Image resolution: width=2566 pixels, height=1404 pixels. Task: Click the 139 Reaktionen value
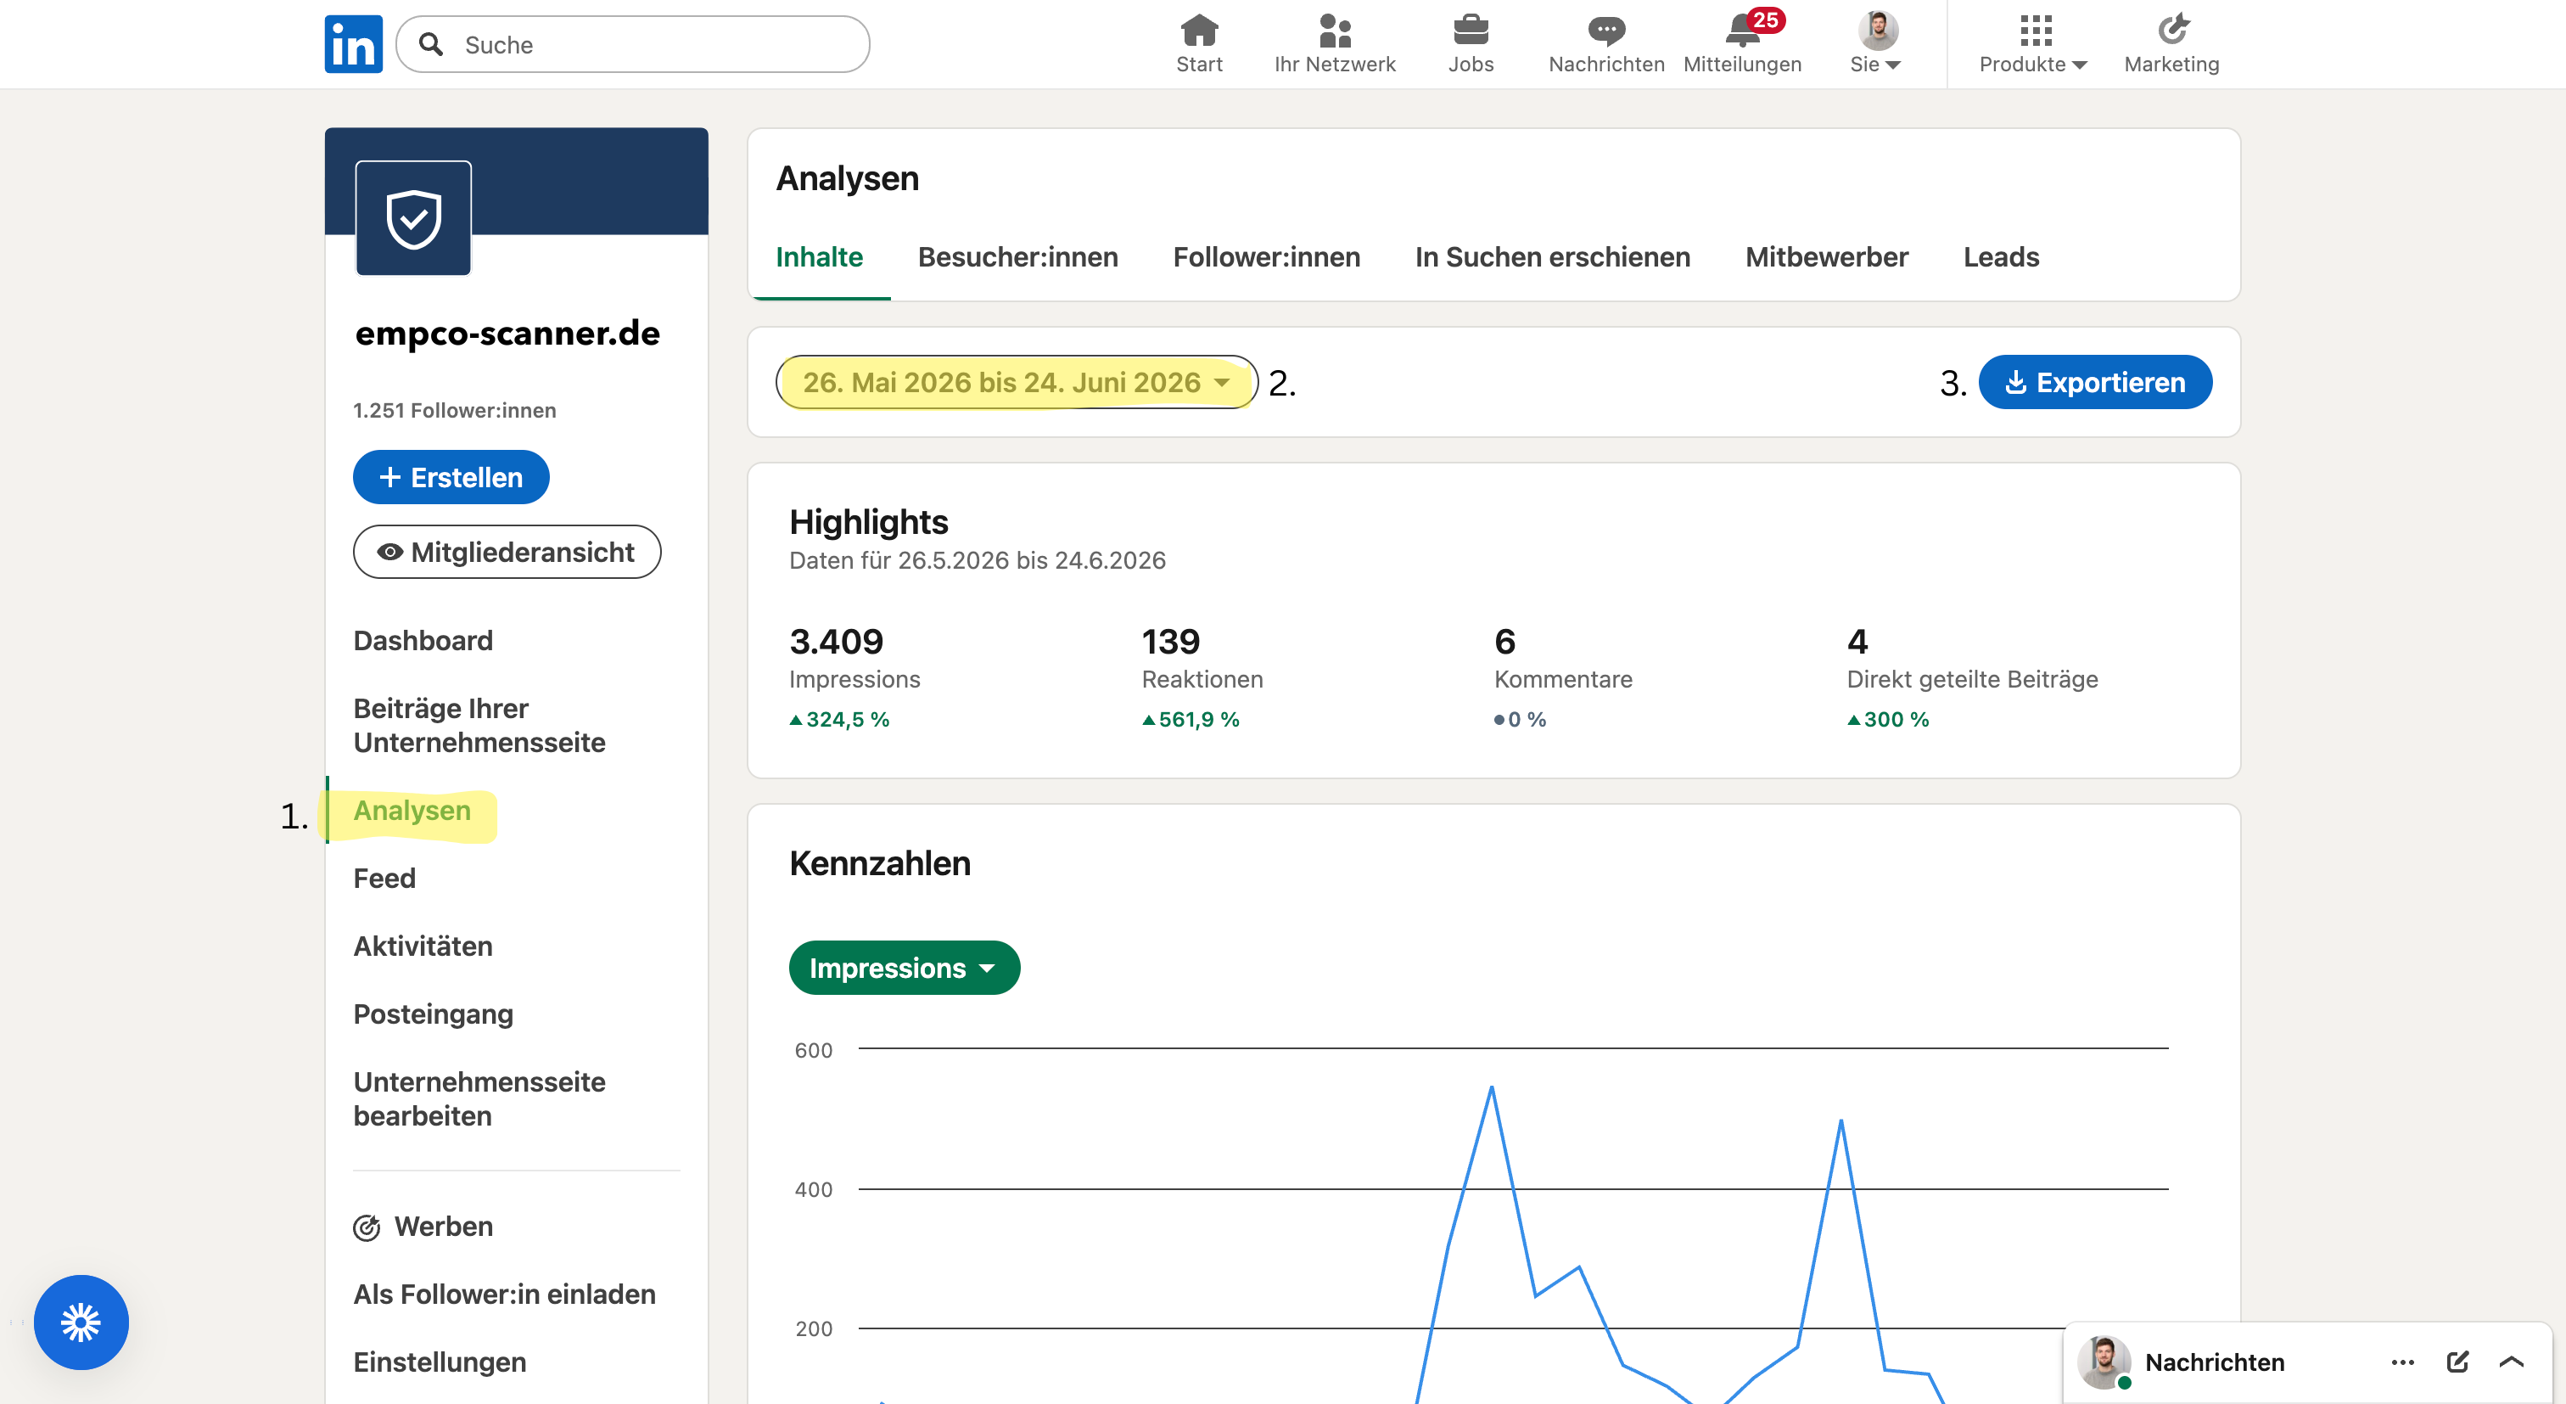point(1170,641)
